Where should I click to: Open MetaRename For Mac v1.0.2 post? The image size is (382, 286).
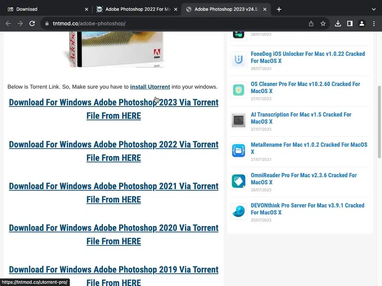click(309, 148)
